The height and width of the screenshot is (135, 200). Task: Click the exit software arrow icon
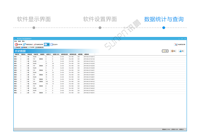pos(52,44)
